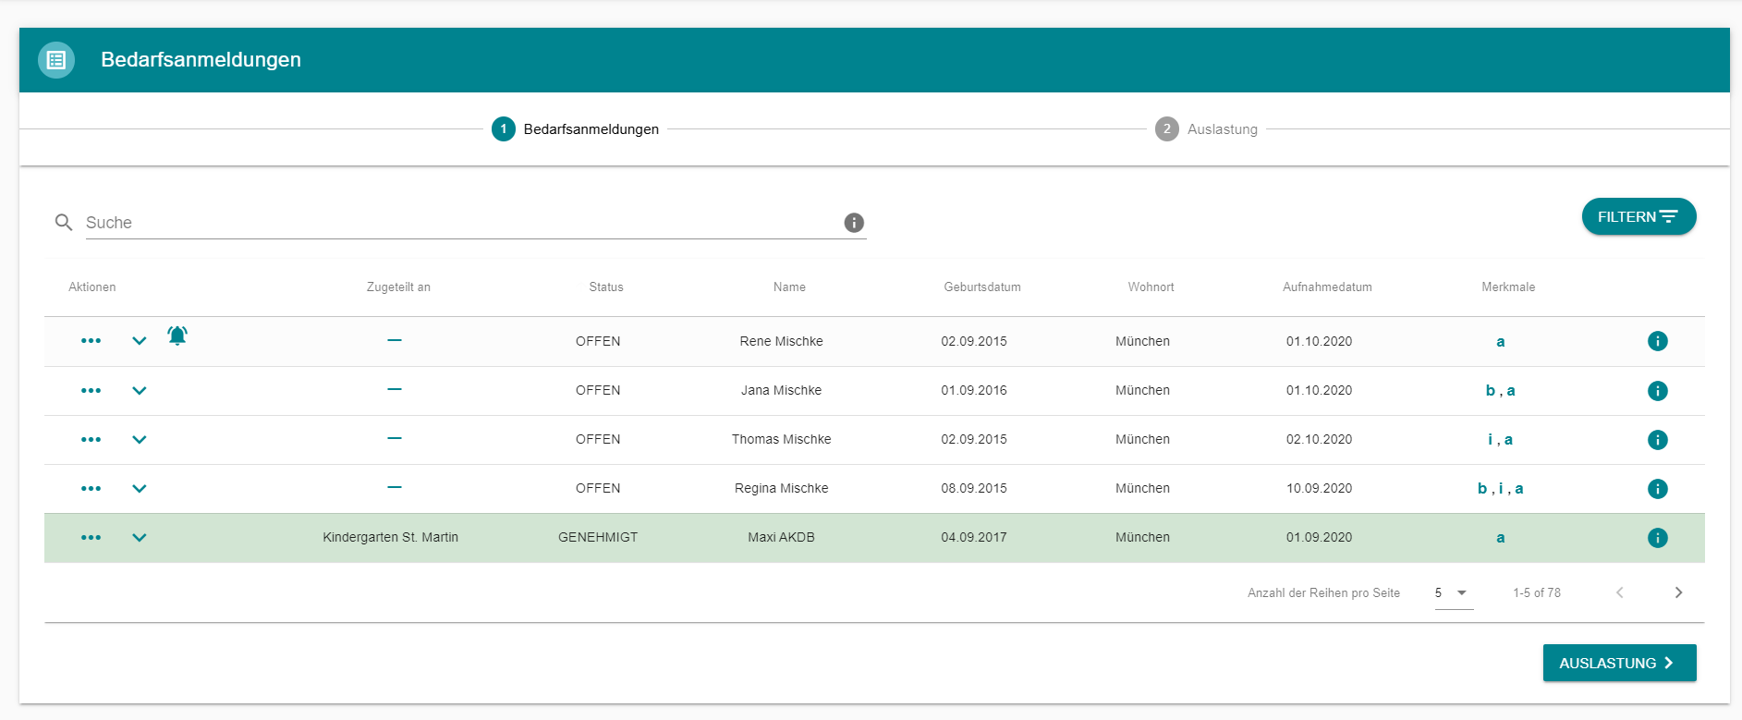Click the AUSLASTUNG next button
The width and height of the screenshot is (1742, 720).
click(1618, 664)
